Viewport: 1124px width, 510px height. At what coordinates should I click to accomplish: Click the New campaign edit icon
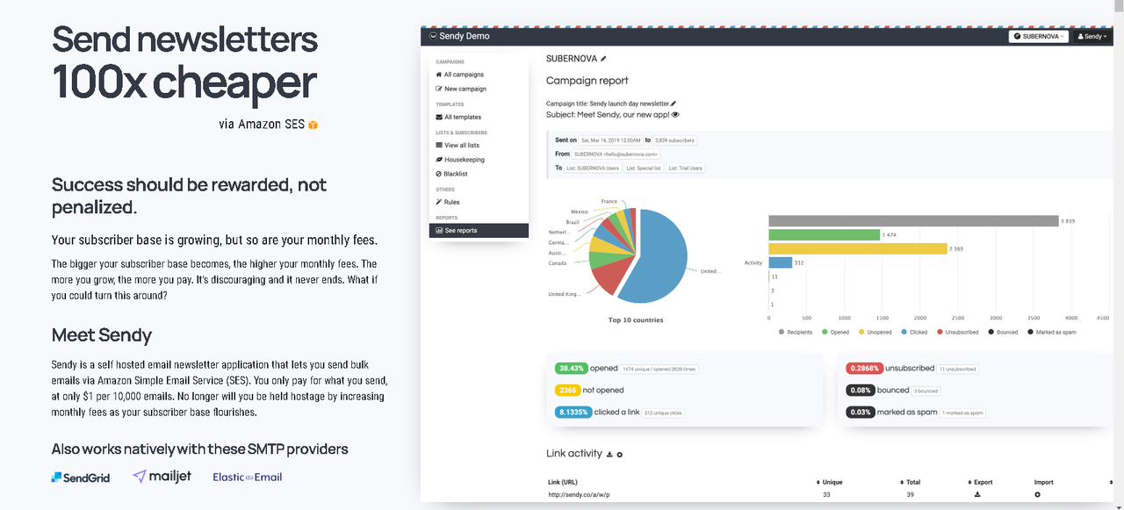click(439, 89)
